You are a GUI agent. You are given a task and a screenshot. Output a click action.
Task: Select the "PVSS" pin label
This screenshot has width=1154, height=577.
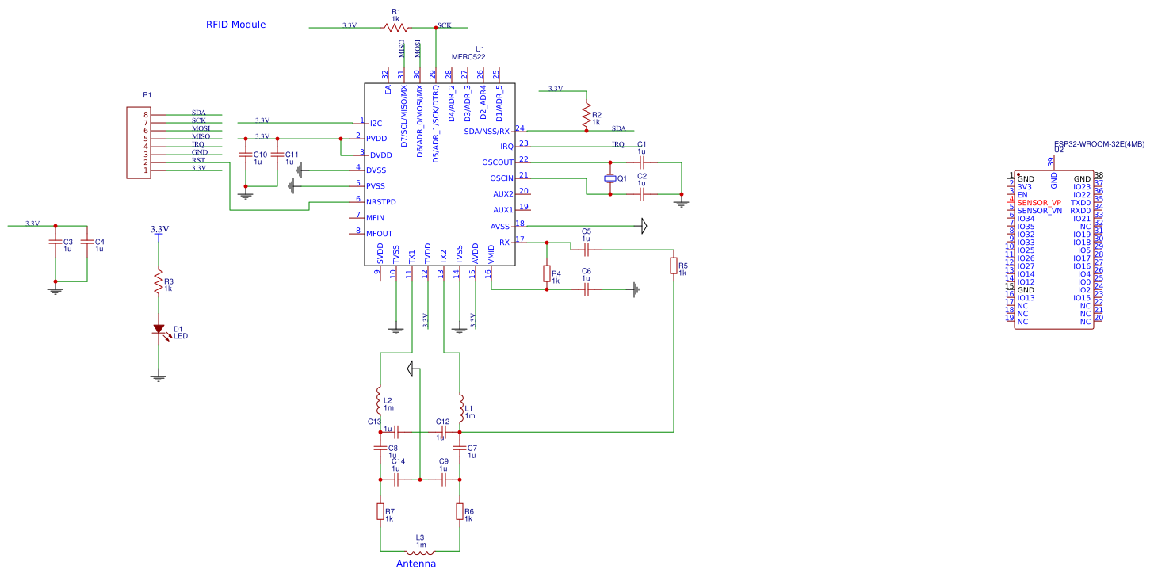click(376, 186)
